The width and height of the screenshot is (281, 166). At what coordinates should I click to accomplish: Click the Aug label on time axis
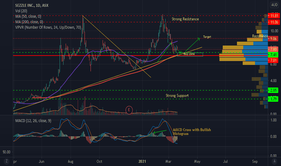point(71,161)
